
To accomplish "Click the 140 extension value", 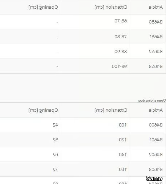I will [x=123, y=155].
